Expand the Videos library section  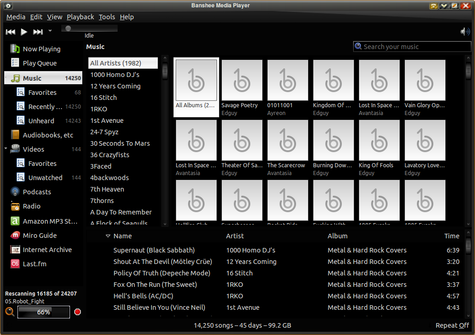click(5, 149)
